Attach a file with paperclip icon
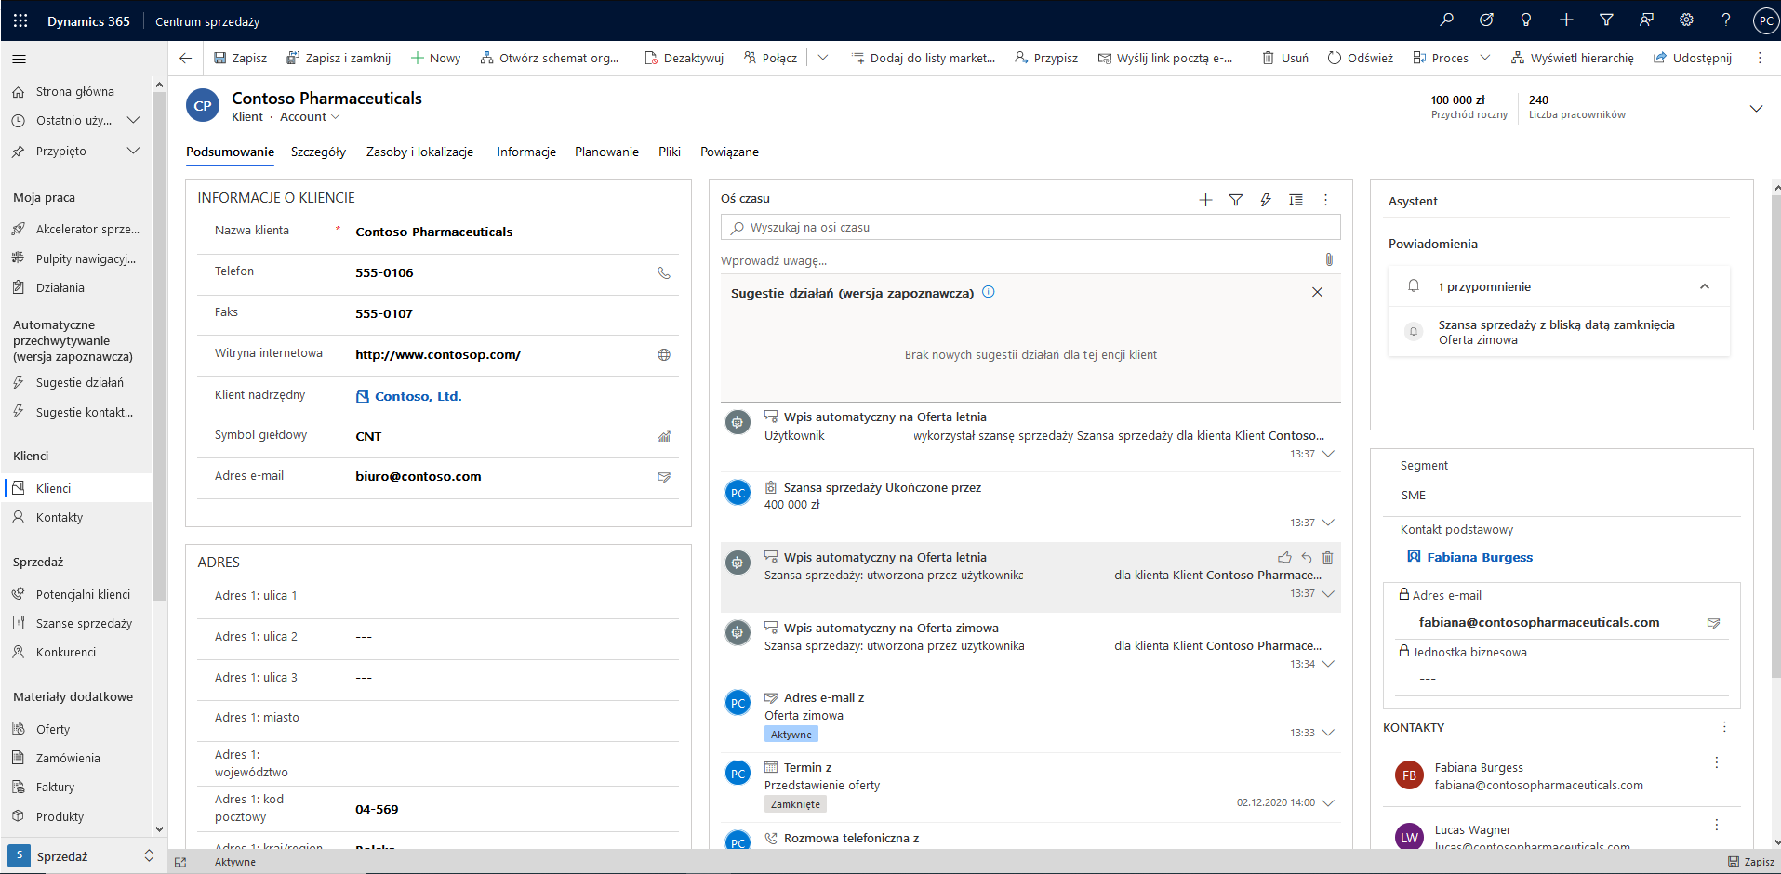 [1329, 259]
